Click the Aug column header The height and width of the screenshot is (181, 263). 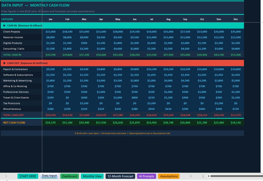pos(168,19)
